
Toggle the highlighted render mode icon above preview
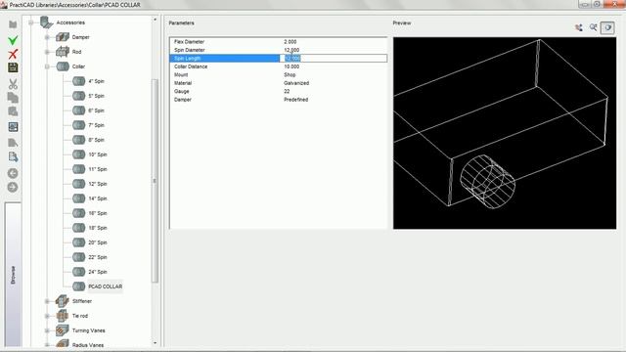coord(607,27)
